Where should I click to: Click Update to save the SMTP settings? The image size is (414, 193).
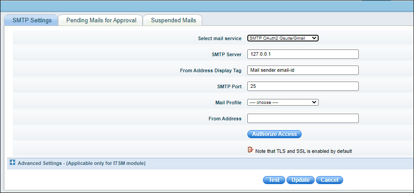[x=300, y=180]
